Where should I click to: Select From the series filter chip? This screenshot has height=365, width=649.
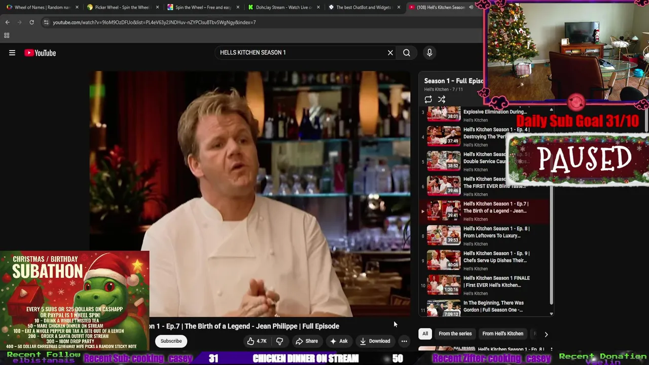coord(455,334)
